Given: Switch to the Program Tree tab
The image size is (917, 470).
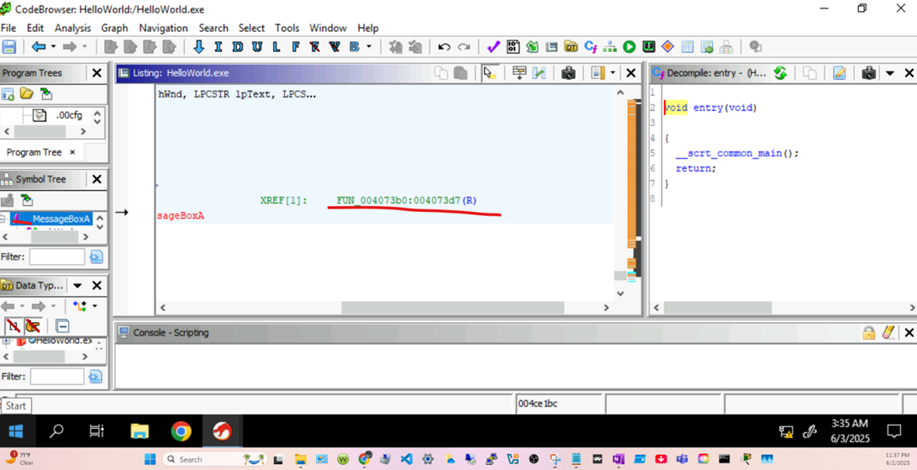Looking at the screenshot, I should click(34, 152).
